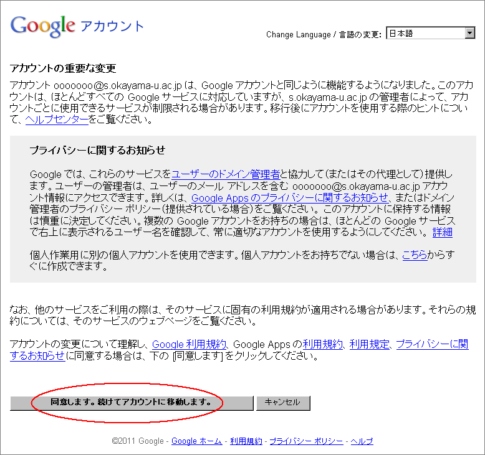Viewport: 485px width, 455px height.
Task: Open the ヘルプ footer link
Action: point(362,441)
